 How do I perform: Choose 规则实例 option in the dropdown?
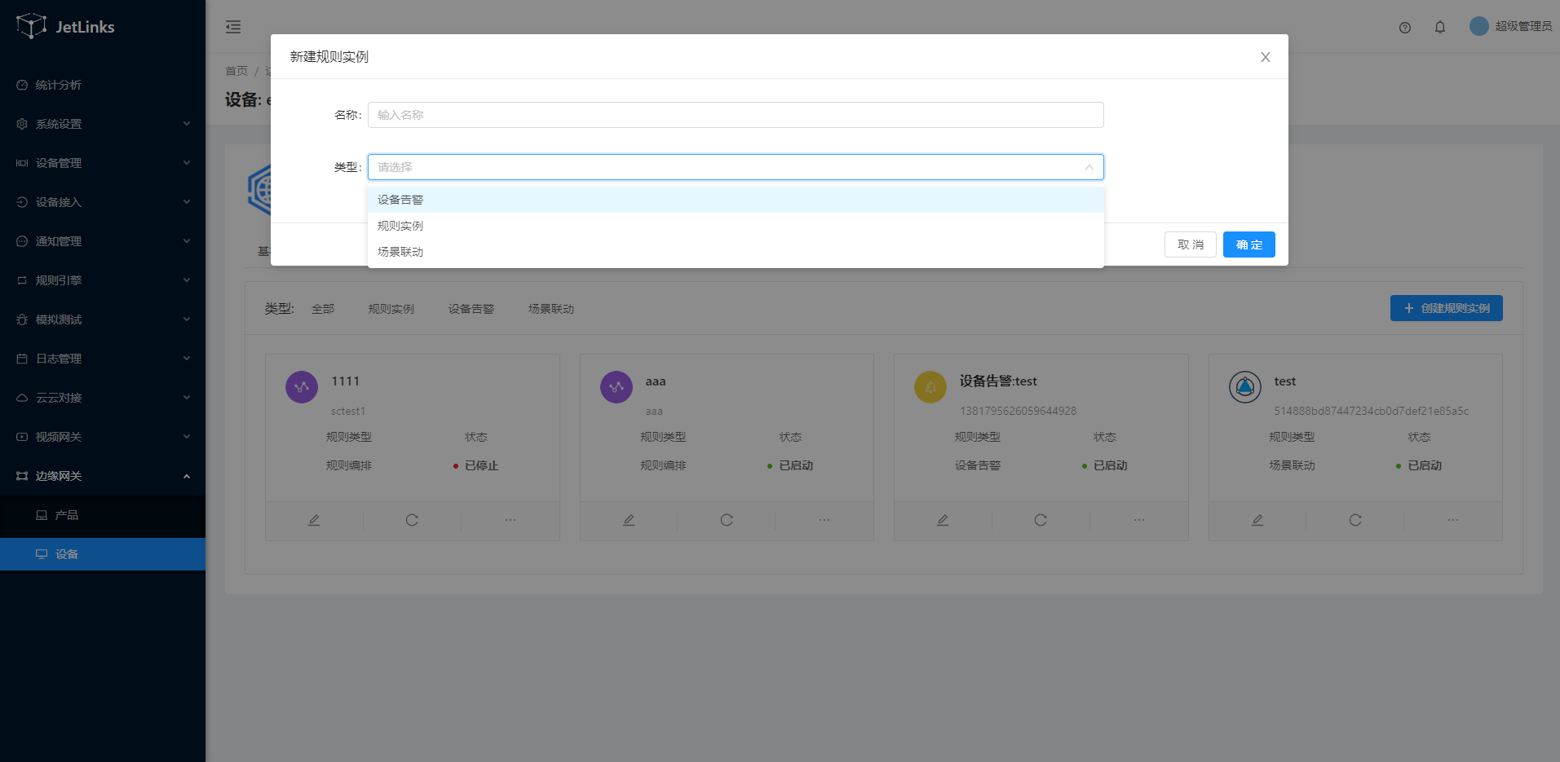pos(400,226)
